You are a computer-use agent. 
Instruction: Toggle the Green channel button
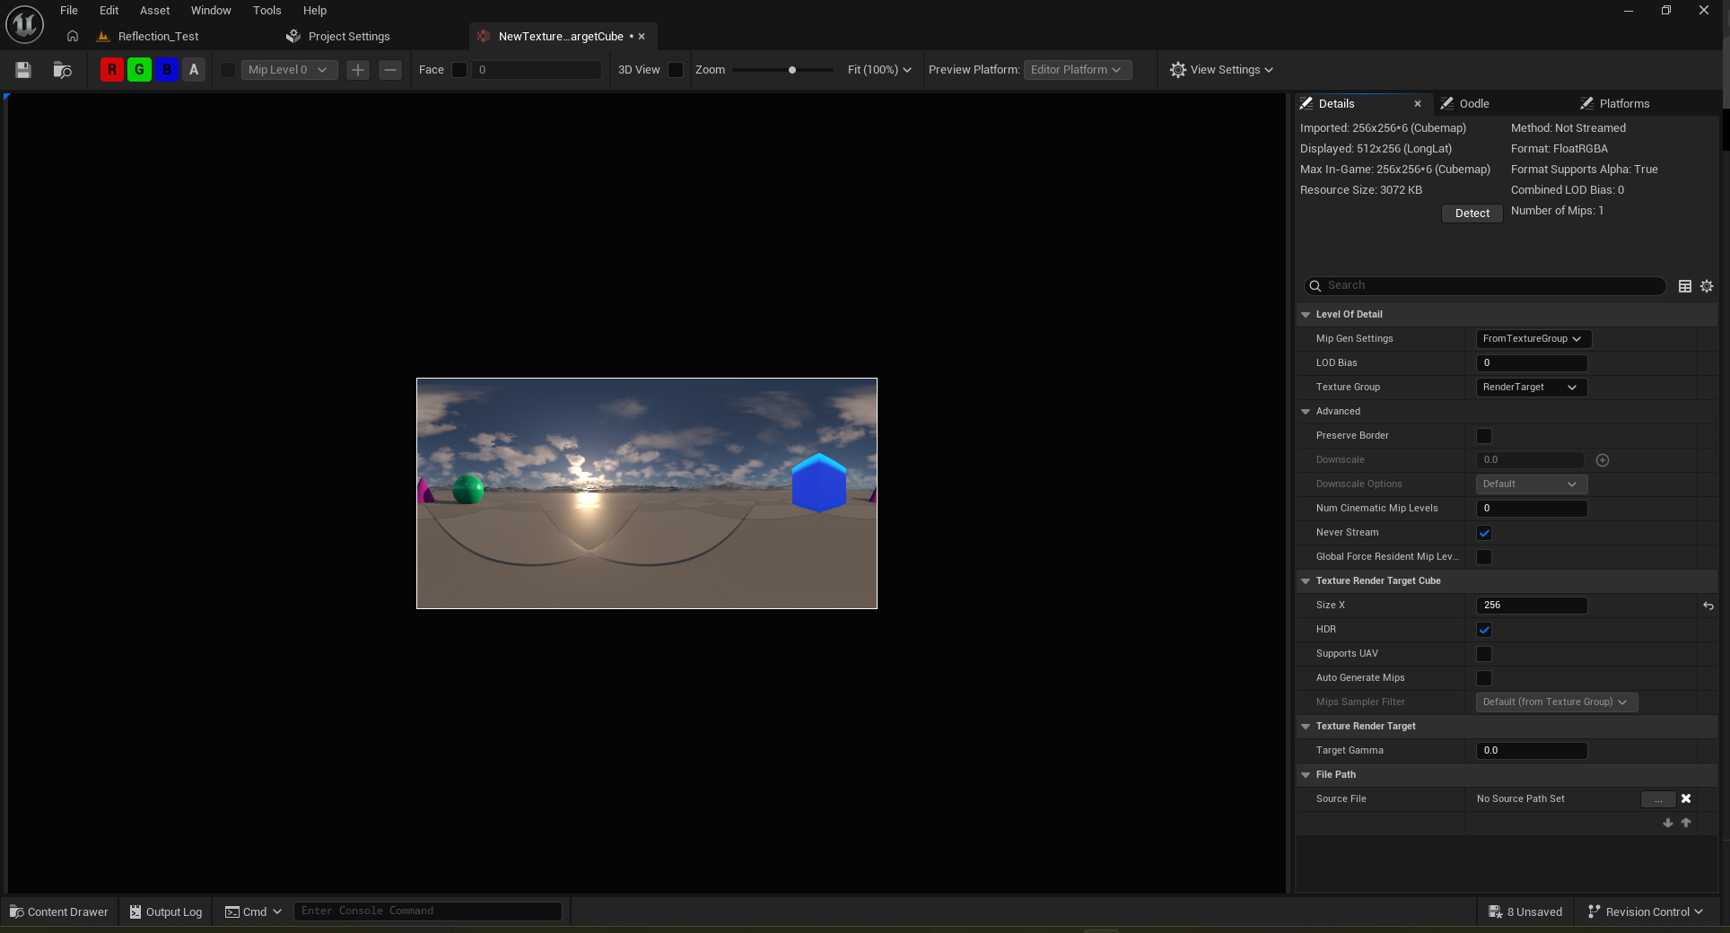pyautogui.click(x=139, y=70)
